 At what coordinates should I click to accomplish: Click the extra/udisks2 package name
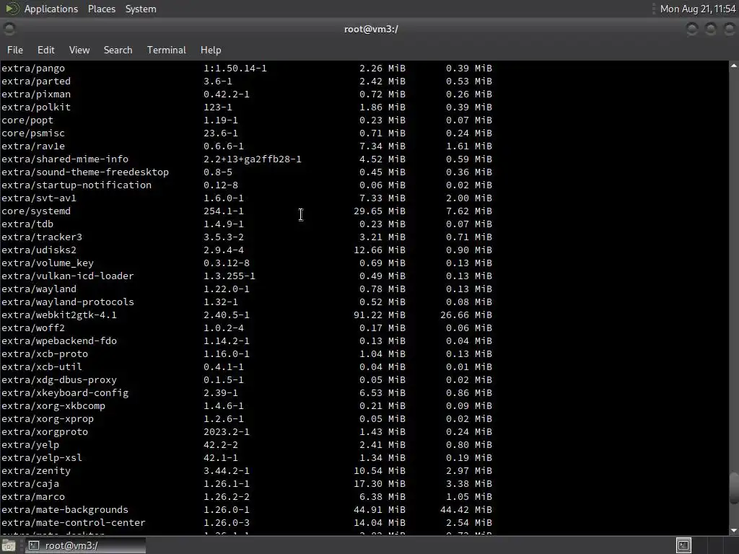point(39,250)
